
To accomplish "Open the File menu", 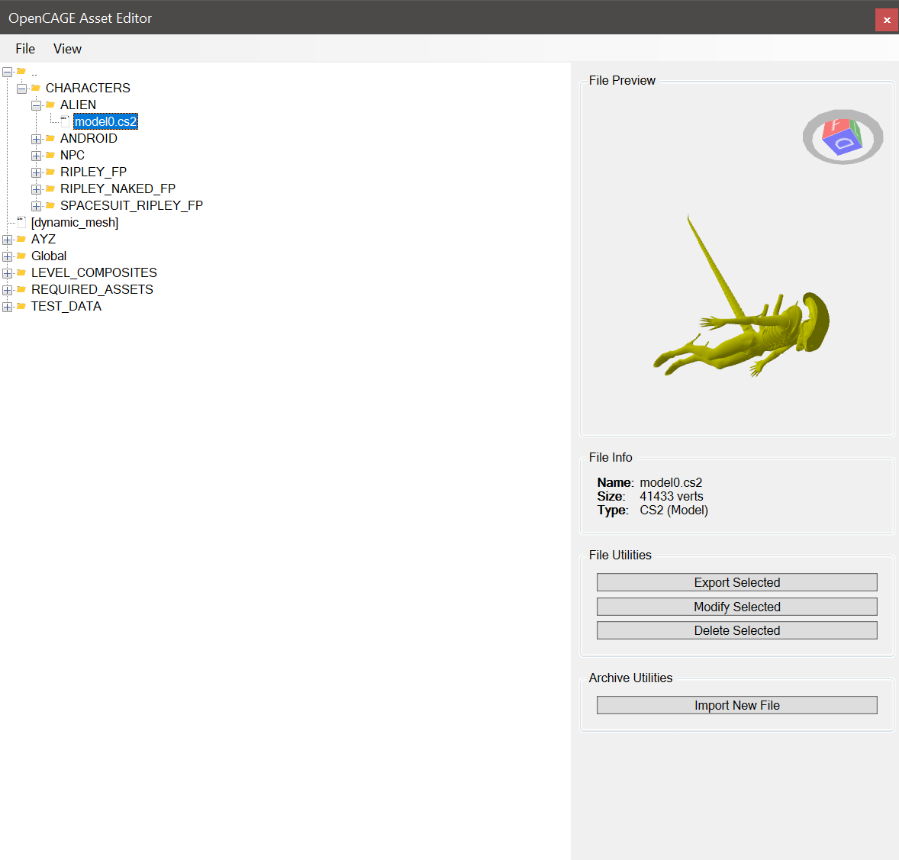I will pos(25,49).
